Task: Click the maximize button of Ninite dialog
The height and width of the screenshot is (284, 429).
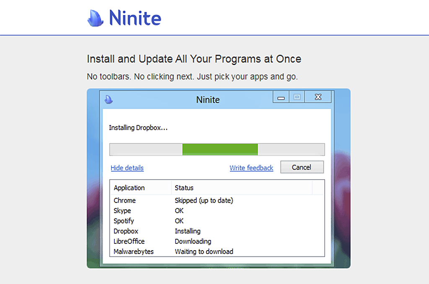Action: click(x=297, y=97)
